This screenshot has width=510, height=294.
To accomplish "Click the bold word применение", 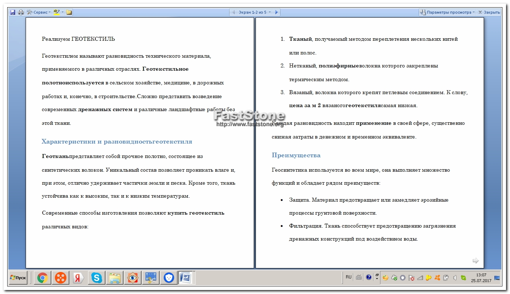I will 374,123.
